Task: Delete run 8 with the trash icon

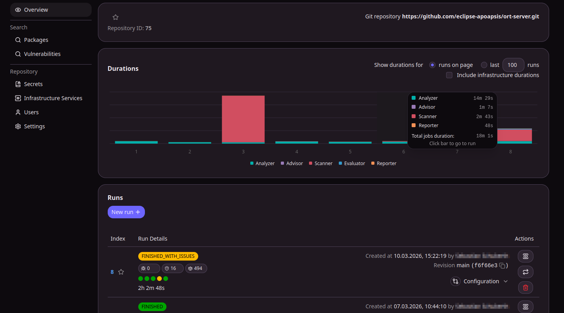Action: 526,288
